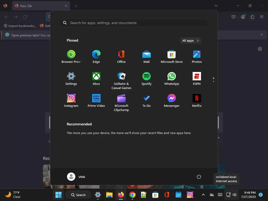Launch Netflix
Screen dimensions: 268x201
tap(197, 101)
